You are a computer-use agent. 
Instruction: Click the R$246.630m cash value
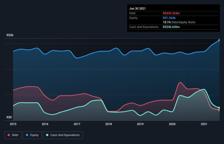tap(171, 27)
